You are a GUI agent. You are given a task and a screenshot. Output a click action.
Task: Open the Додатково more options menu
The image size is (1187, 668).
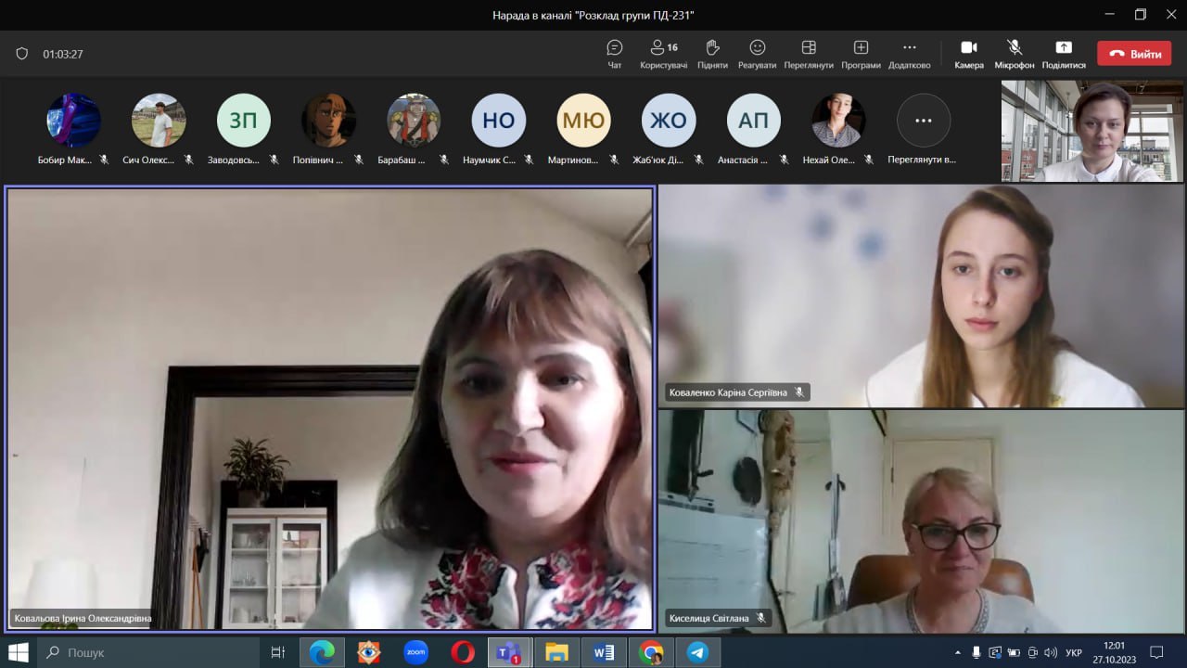909,54
